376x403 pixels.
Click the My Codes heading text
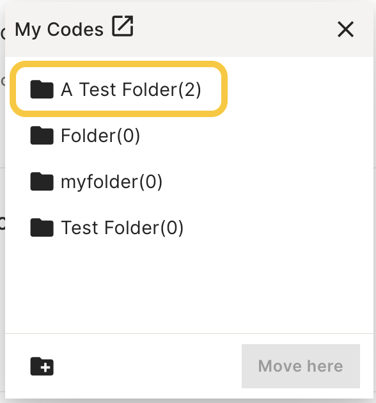coord(59,29)
